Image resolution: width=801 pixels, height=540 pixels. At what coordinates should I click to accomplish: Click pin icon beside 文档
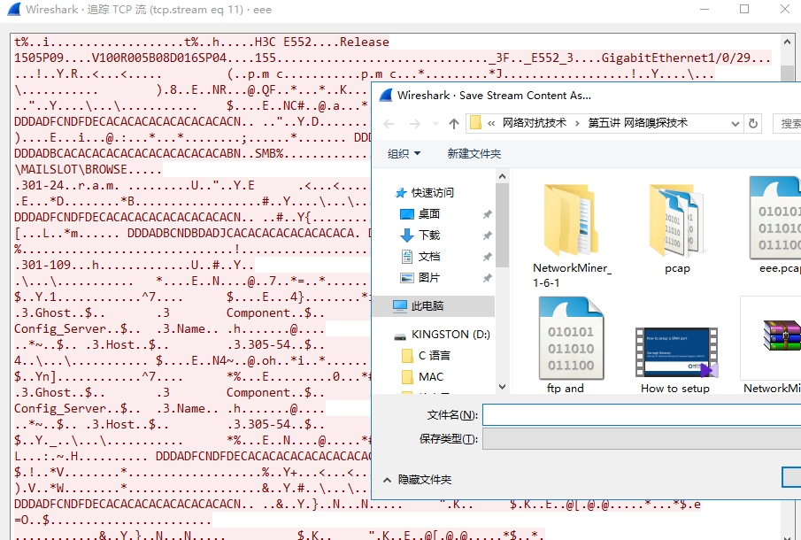488,257
